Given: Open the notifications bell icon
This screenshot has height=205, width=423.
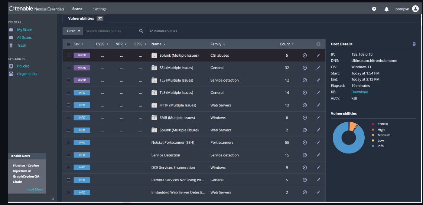Looking at the screenshot, I should pos(387,9).
